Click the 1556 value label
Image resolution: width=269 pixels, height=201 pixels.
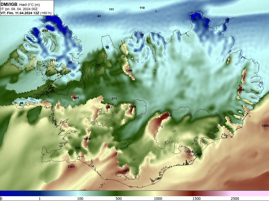[133, 107]
